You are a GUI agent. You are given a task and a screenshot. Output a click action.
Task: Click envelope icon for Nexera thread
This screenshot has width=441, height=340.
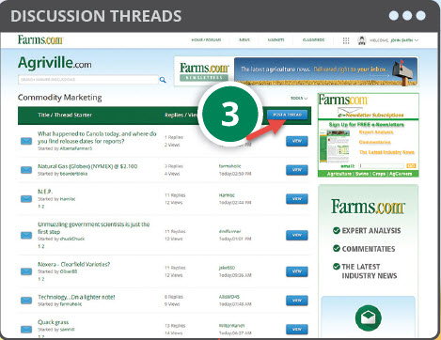pos(26,271)
